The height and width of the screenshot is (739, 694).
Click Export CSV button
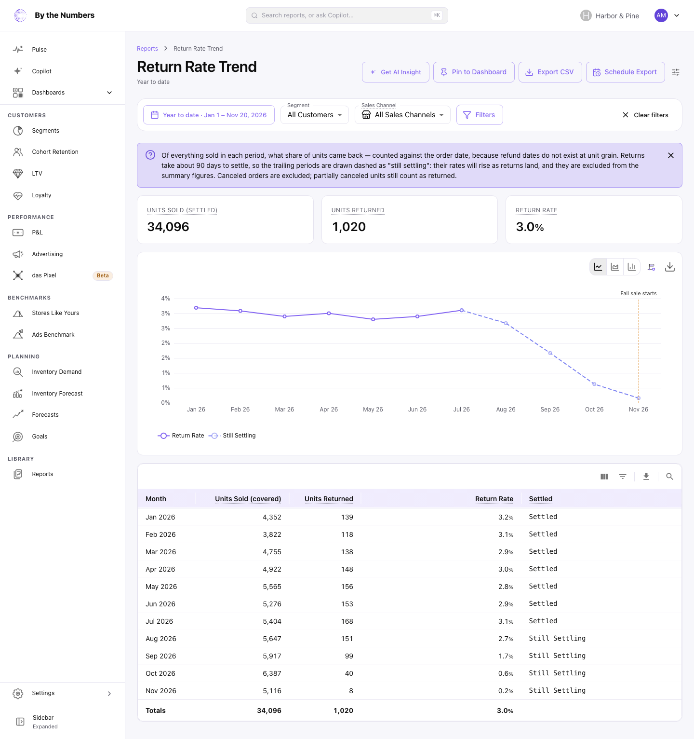(550, 72)
